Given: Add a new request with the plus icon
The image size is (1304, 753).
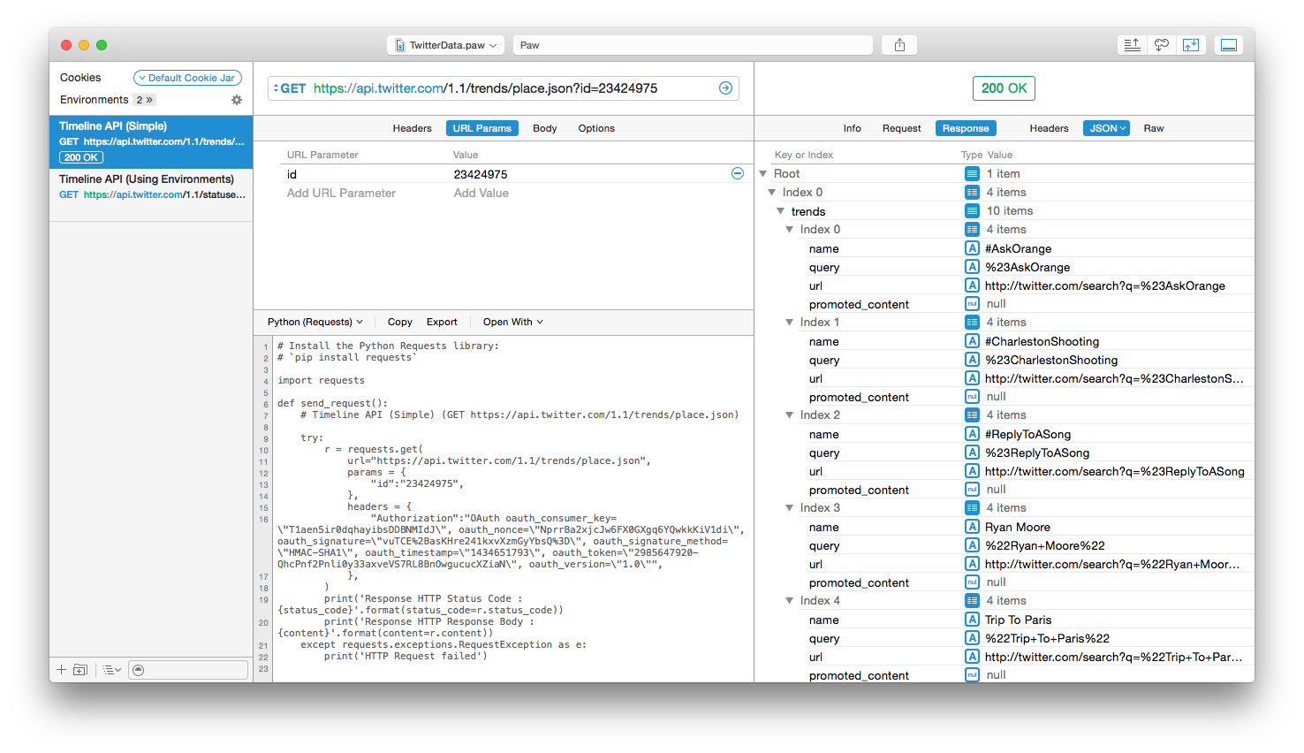Looking at the screenshot, I should tap(61, 670).
